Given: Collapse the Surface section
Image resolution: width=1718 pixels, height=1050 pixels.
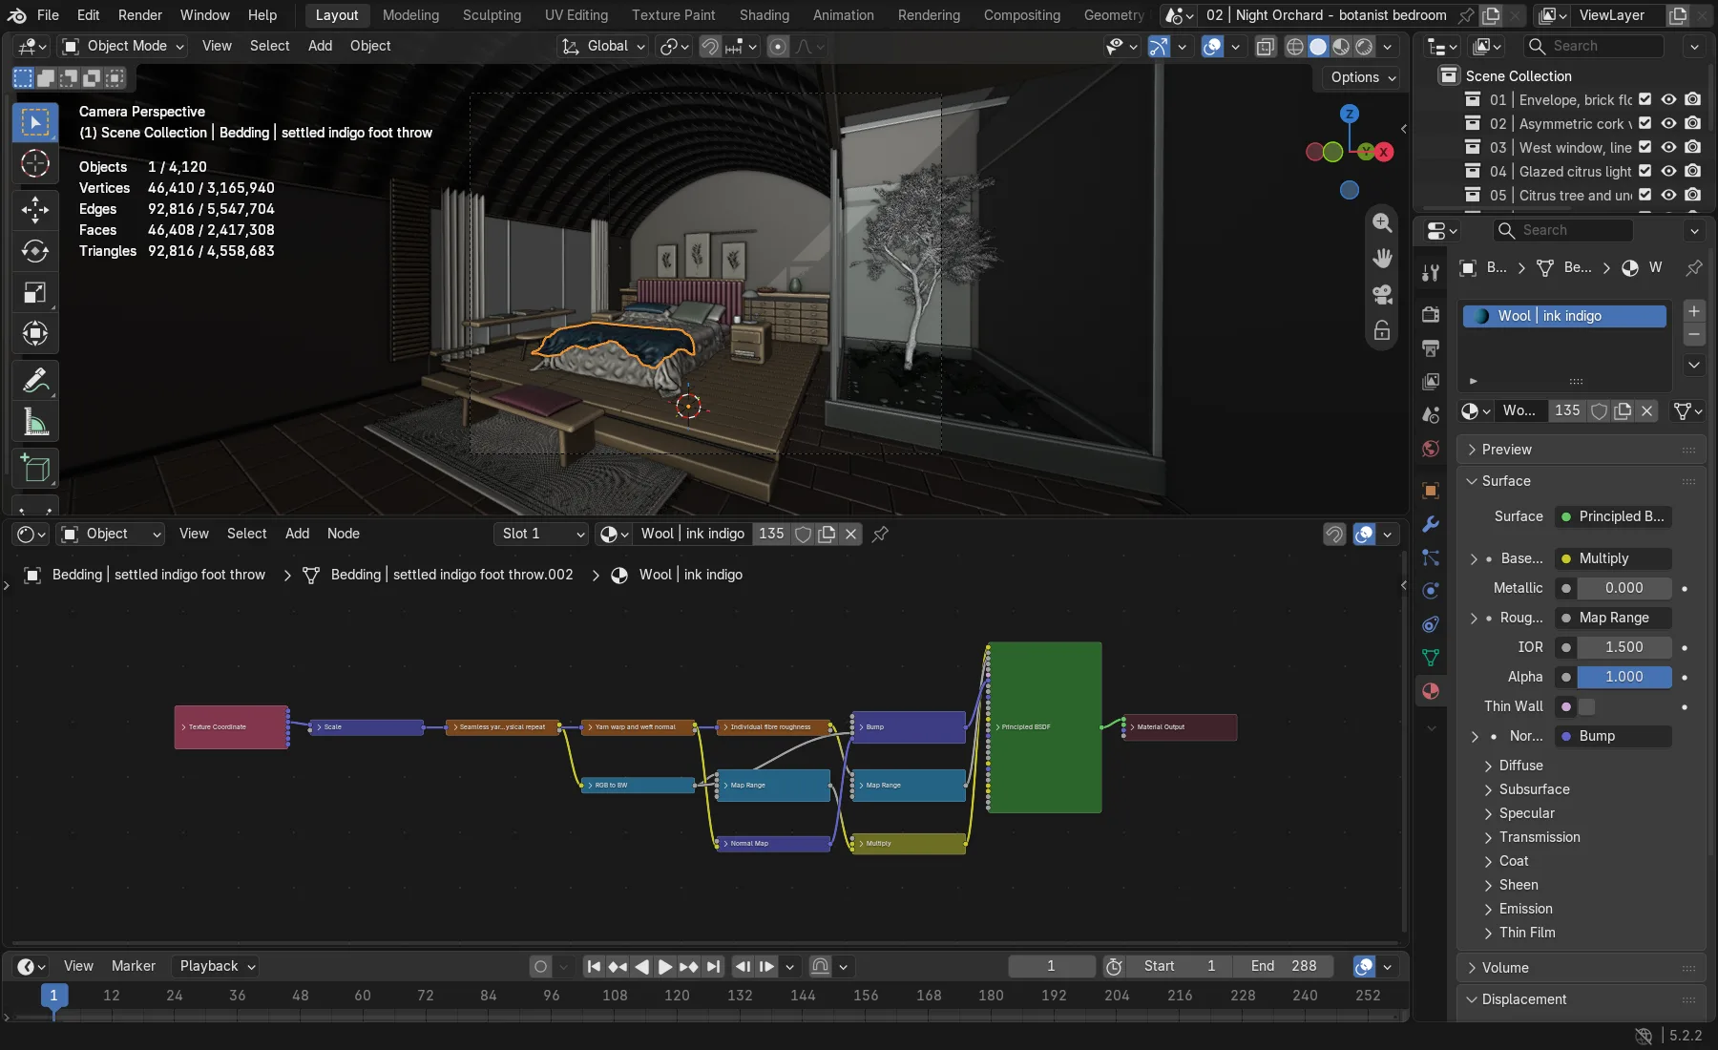Looking at the screenshot, I should (1505, 481).
